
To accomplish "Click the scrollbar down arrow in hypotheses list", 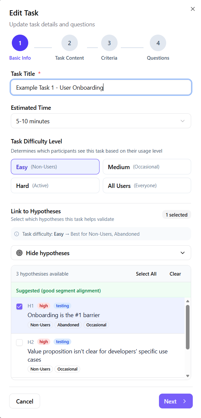I will coord(188,375).
